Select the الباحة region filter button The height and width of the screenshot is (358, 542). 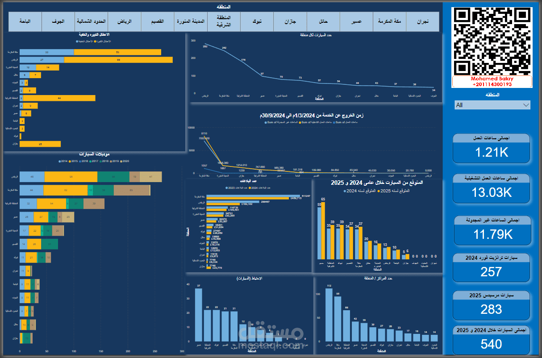click(25, 21)
